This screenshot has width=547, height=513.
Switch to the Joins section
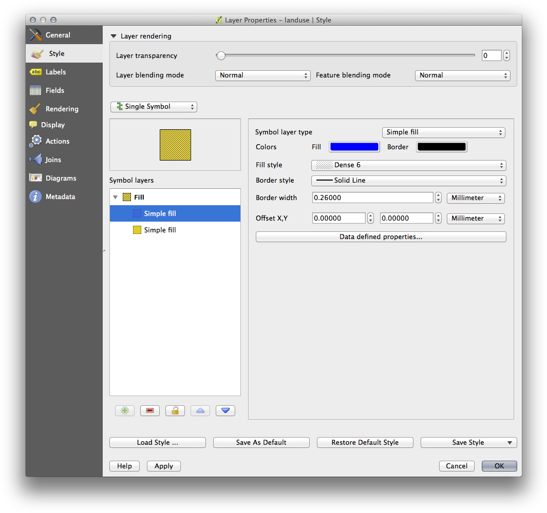[x=53, y=160]
